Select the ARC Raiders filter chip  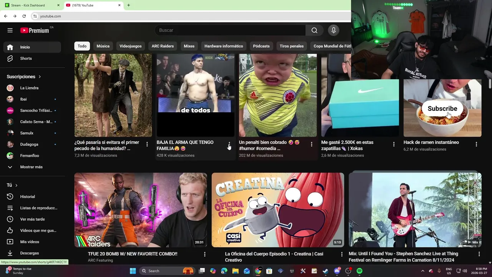(x=163, y=46)
